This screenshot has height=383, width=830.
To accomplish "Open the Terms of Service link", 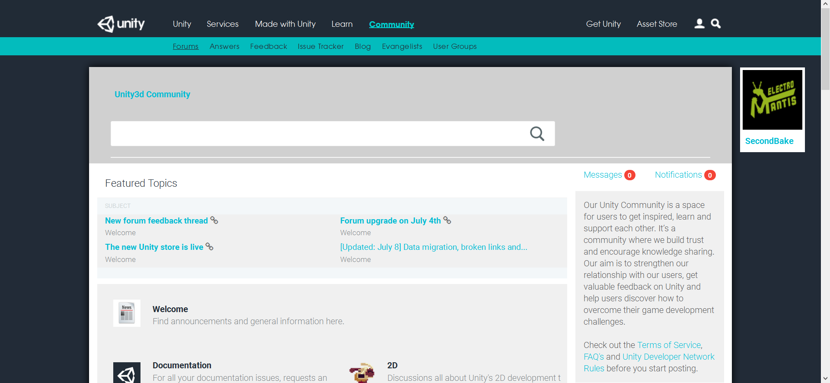I will coord(669,345).
